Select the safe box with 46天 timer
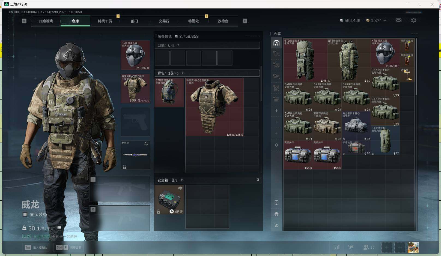This screenshot has height=256, width=441. pos(169,199)
